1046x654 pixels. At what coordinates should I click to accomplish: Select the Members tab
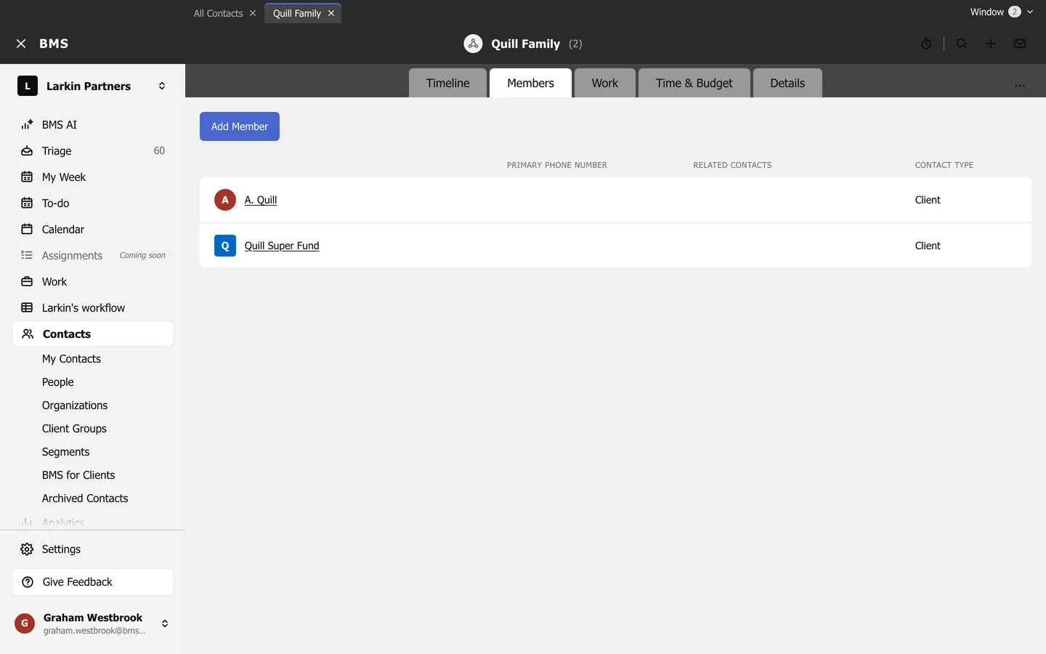click(530, 83)
